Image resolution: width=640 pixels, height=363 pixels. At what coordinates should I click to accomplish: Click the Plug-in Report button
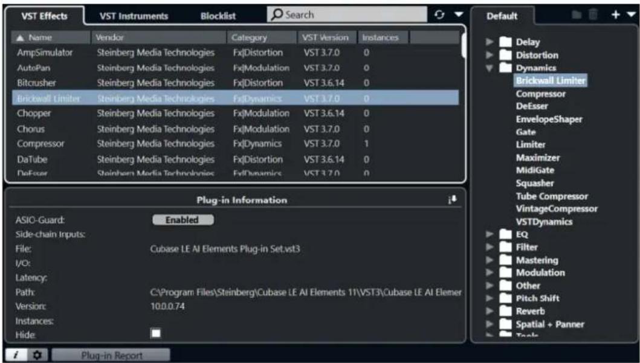click(111, 355)
